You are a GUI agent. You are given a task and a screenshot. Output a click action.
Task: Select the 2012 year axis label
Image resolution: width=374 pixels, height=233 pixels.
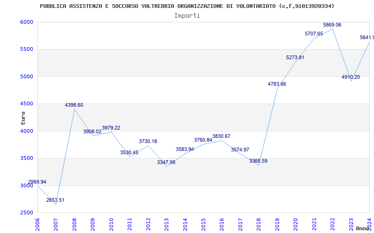click(x=148, y=225)
